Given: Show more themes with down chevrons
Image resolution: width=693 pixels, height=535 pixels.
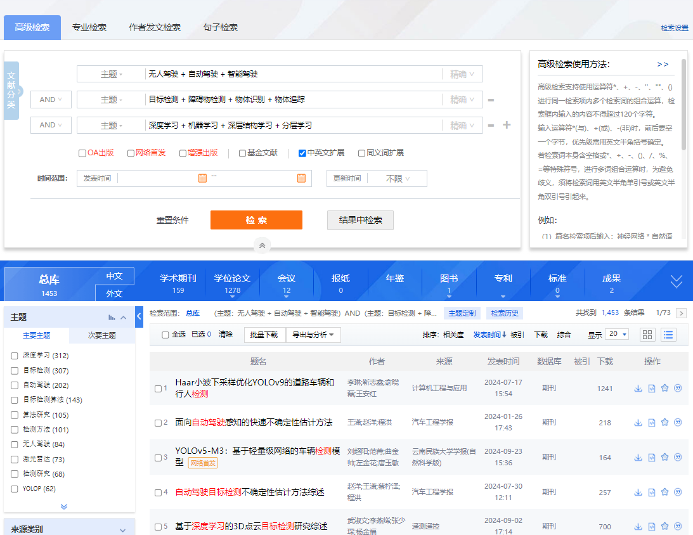Looking at the screenshot, I should [64, 506].
